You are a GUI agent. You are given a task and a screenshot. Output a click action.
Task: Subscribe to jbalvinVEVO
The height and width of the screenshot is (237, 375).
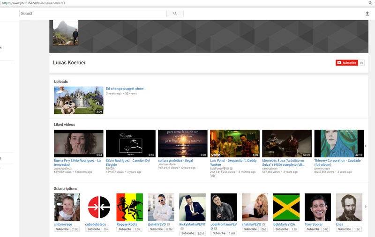[x=156, y=229]
